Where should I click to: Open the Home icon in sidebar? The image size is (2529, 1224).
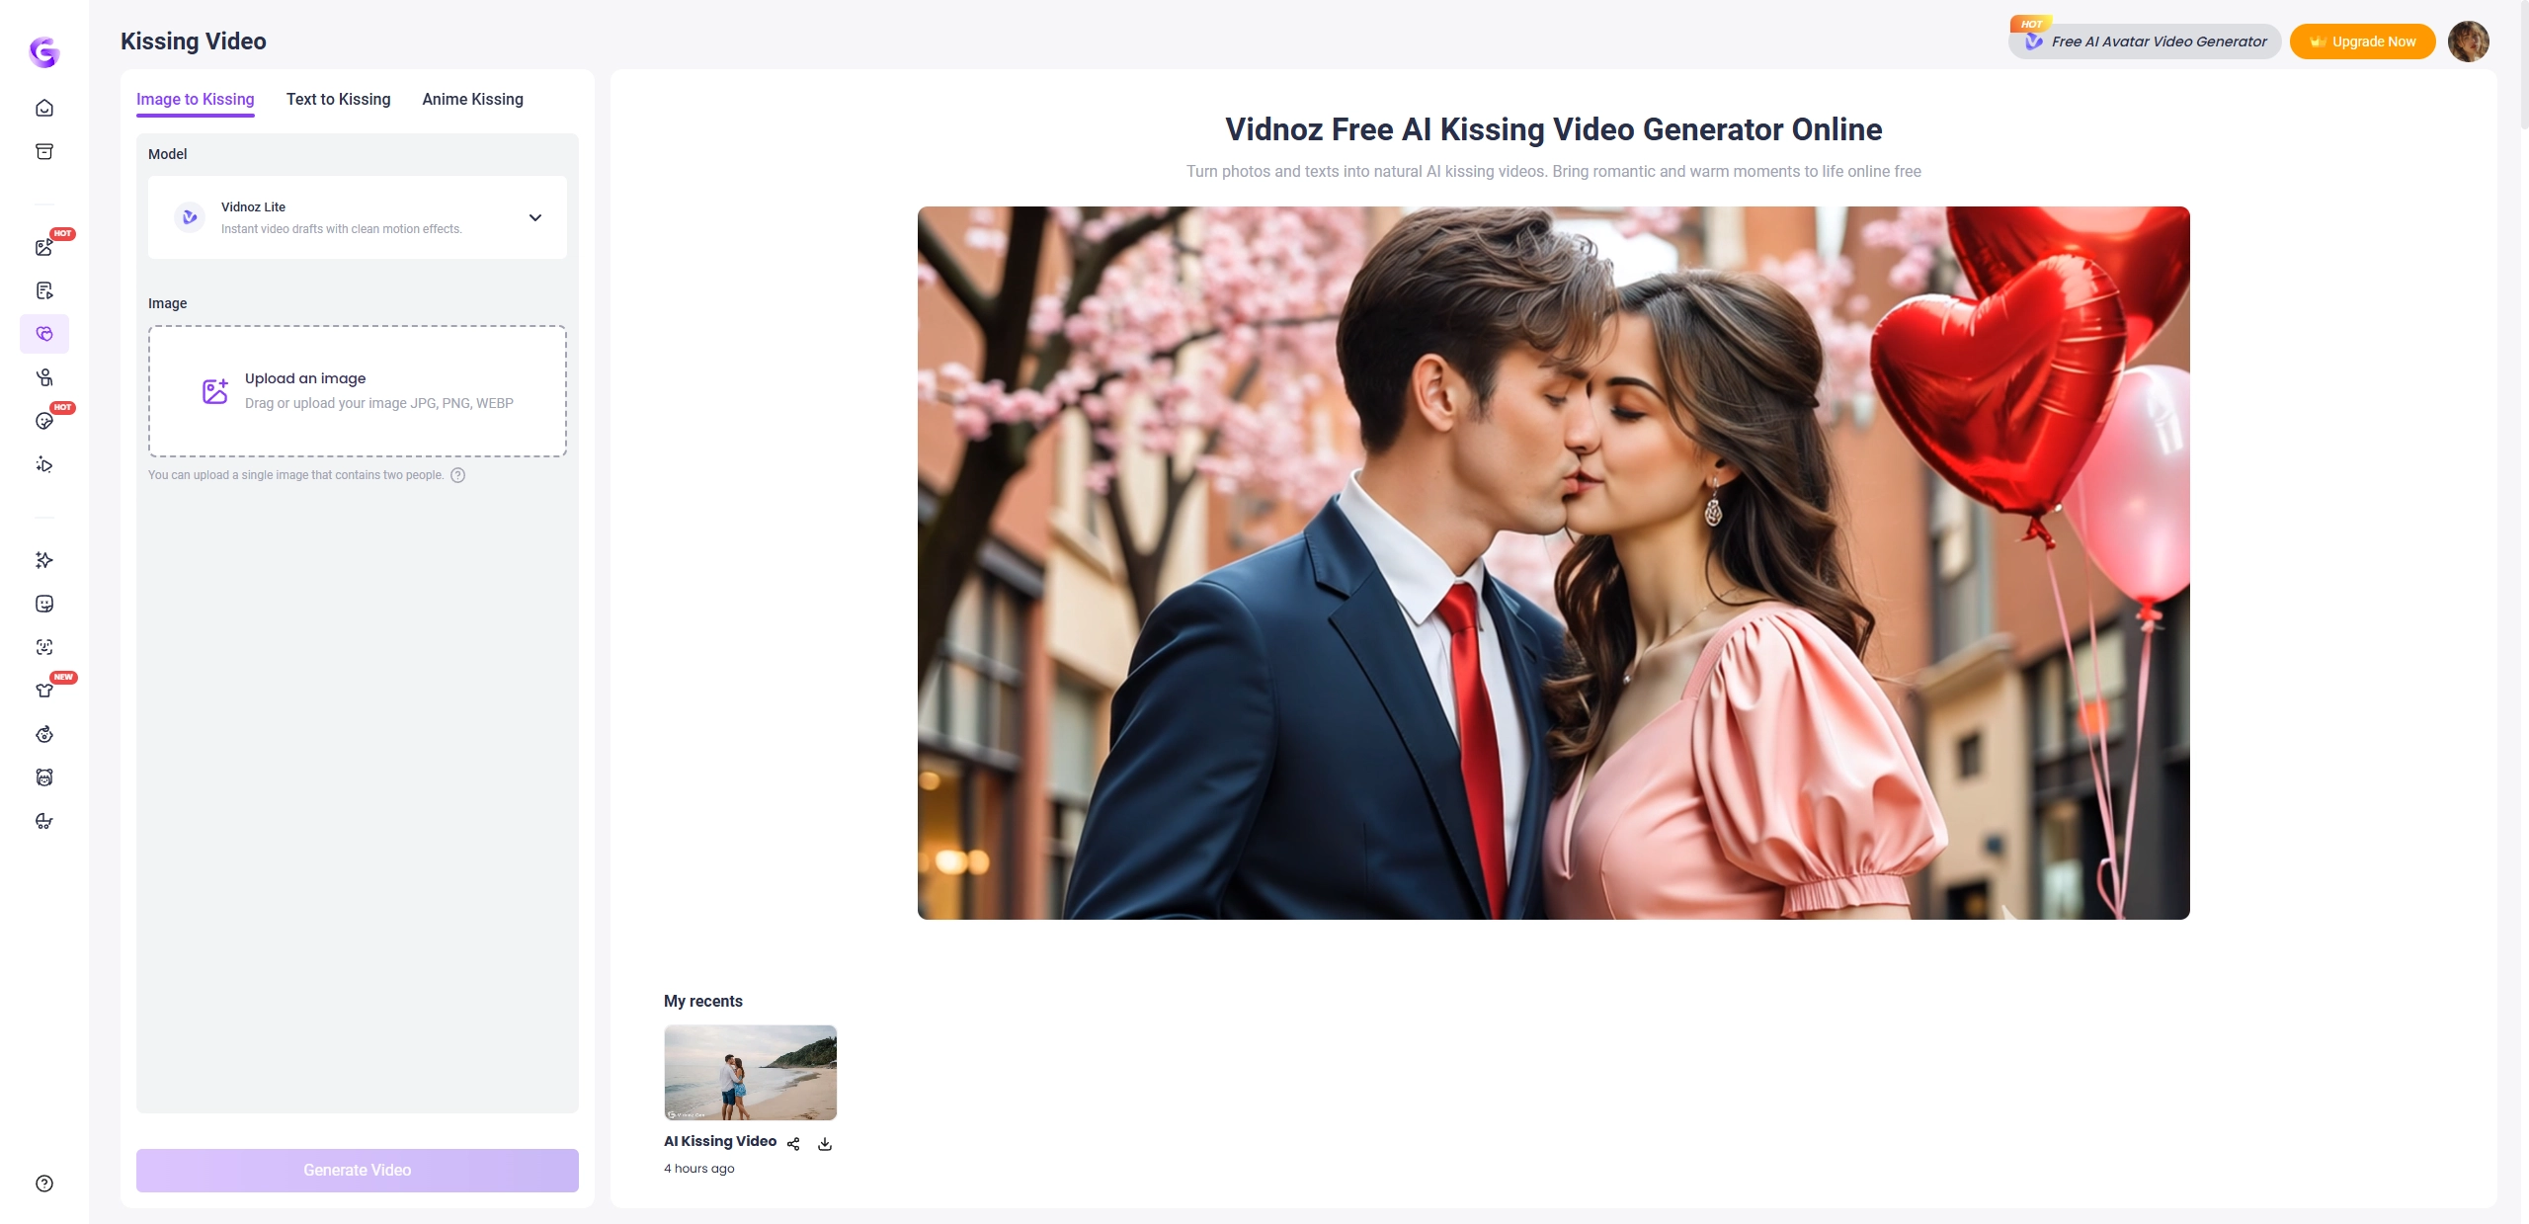pos(44,107)
